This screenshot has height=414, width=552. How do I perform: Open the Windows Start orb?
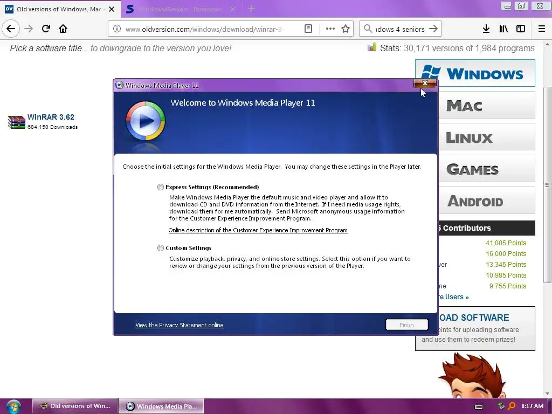click(13, 406)
